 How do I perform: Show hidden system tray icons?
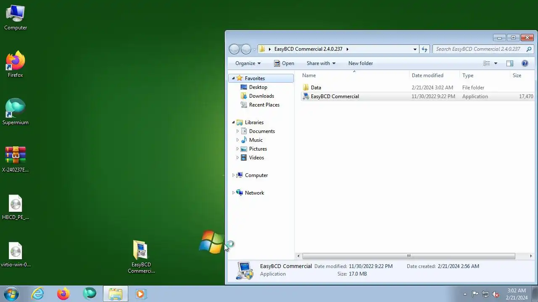(465, 294)
